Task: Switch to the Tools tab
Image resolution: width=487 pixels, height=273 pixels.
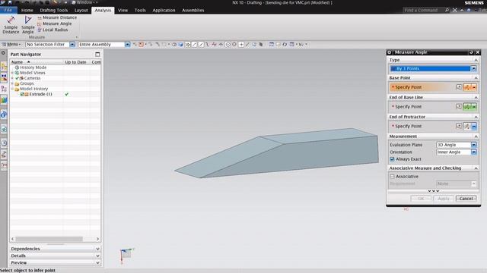Action: 140,10
